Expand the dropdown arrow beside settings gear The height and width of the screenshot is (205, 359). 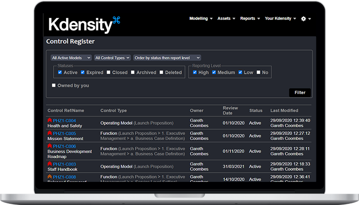(310, 19)
